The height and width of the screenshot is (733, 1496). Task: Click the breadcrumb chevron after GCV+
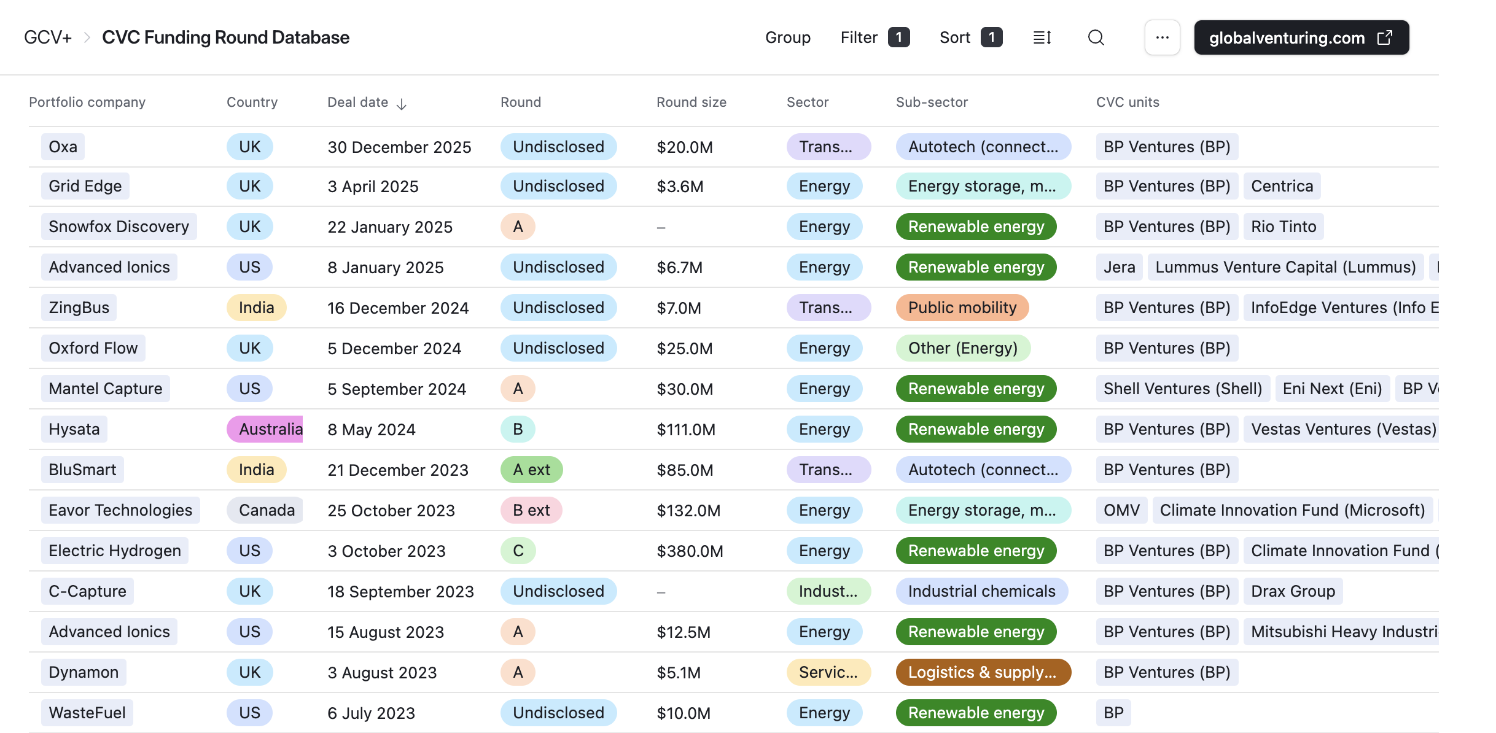coord(87,38)
